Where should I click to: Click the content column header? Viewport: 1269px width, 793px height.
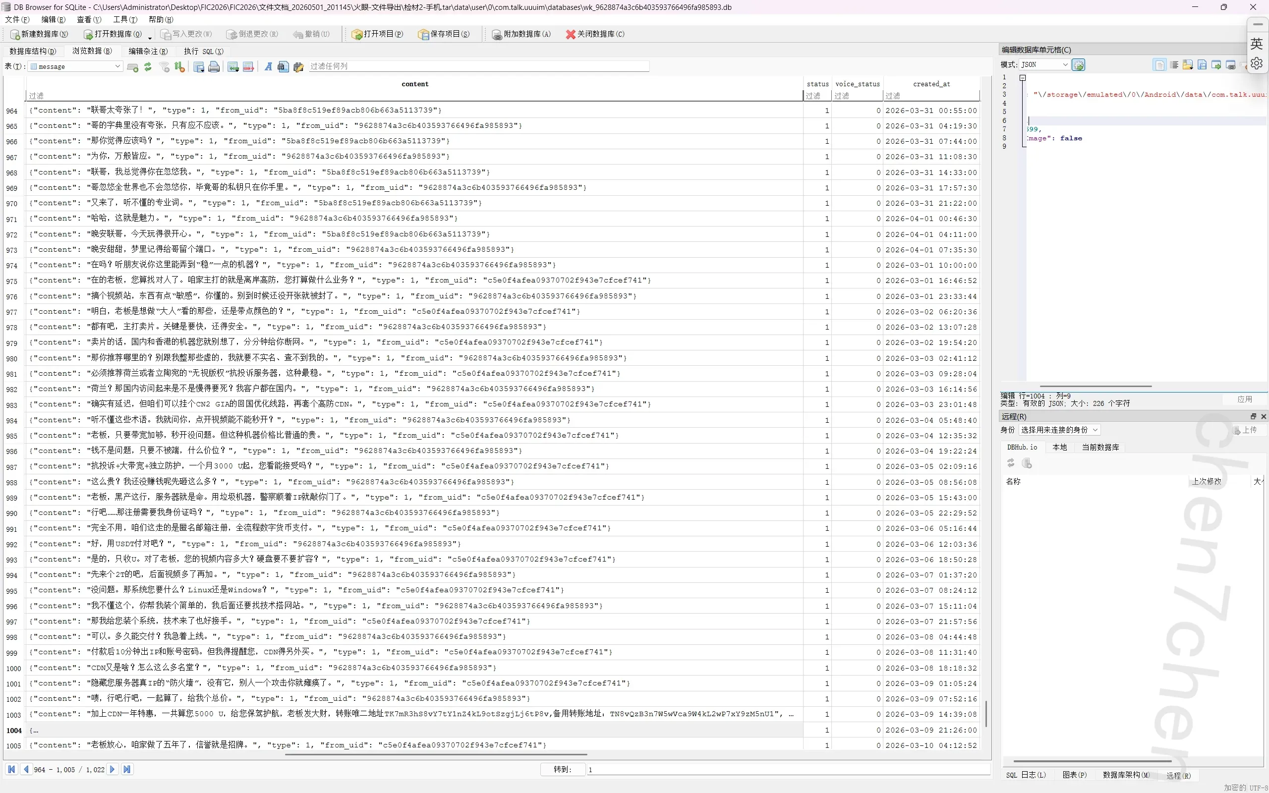coord(415,84)
